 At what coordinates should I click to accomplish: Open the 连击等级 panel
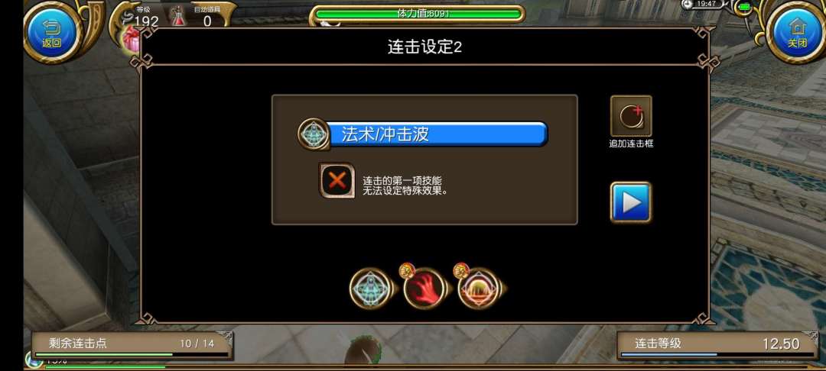click(717, 345)
